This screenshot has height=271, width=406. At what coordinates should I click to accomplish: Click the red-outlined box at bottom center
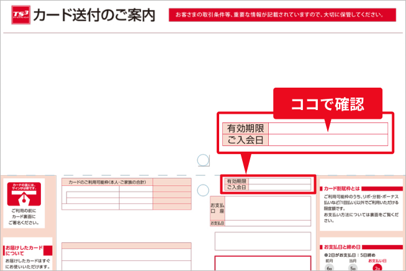[x=261, y=263]
